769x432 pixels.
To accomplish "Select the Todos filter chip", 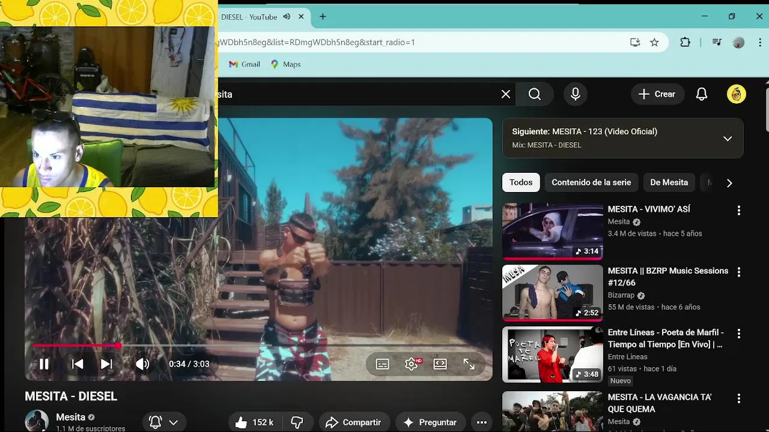I will click(x=521, y=182).
